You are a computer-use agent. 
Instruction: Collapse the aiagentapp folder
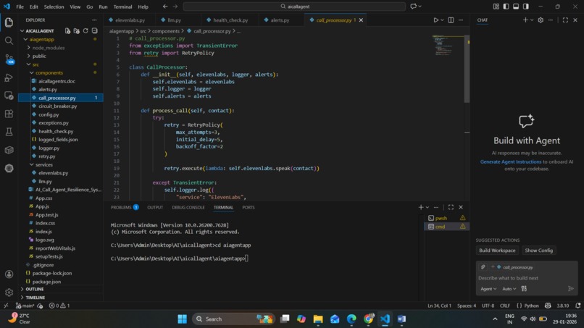pos(25,39)
